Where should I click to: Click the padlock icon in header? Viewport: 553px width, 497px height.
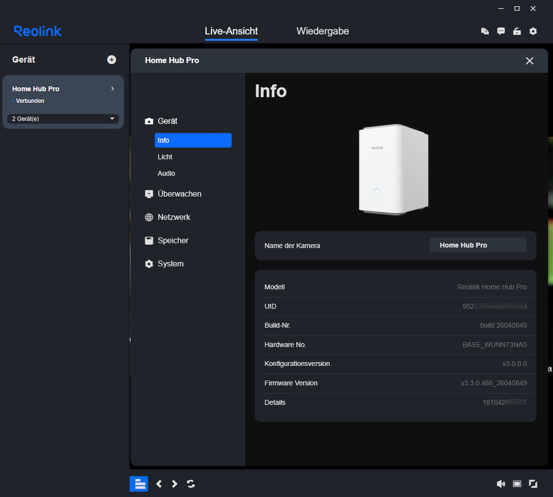pyautogui.click(x=517, y=31)
